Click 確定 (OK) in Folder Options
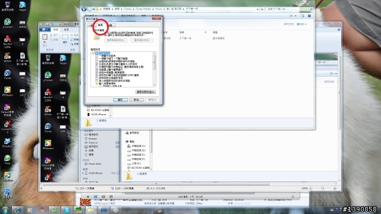This screenshot has width=381, height=214. pos(120,100)
